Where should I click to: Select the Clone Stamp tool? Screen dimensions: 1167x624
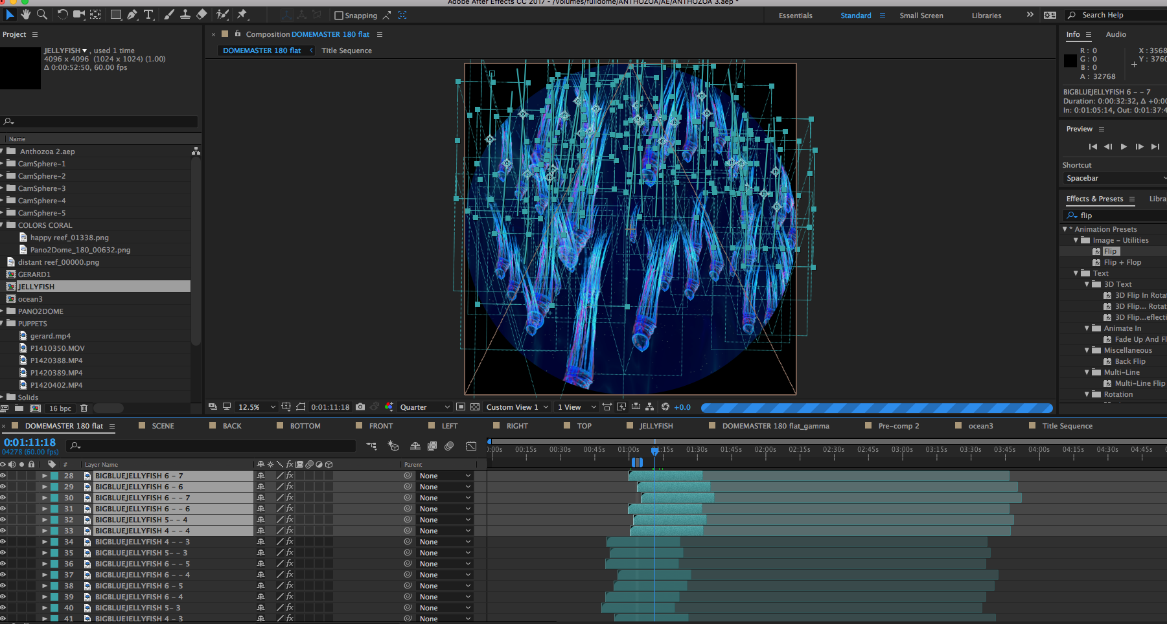pyautogui.click(x=185, y=14)
